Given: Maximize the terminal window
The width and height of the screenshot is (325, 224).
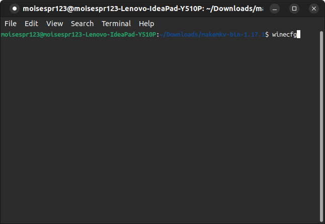Looking at the screenshot, I should pyautogui.click(x=294, y=9).
